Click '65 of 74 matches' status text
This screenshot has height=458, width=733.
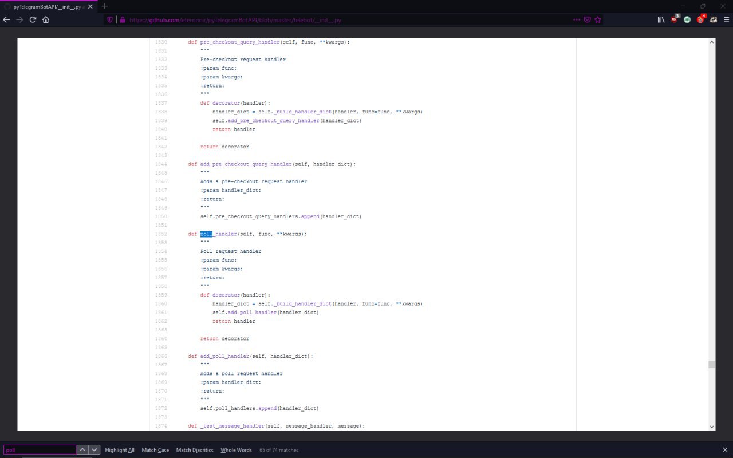pos(279,450)
